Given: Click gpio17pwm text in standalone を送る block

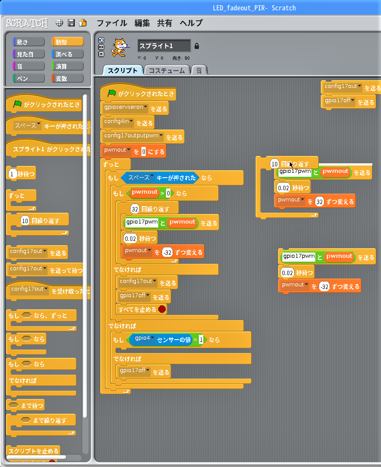Looking at the screenshot, I should 298,256.
